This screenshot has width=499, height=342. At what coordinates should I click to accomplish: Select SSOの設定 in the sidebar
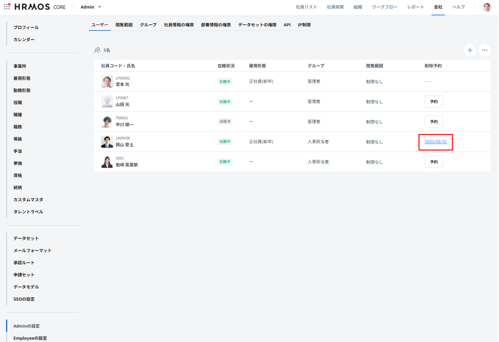24,299
